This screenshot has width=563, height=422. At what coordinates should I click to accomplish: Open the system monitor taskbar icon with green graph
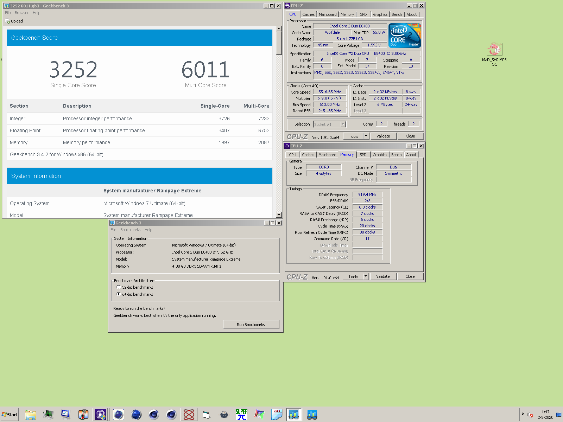[x=48, y=415]
